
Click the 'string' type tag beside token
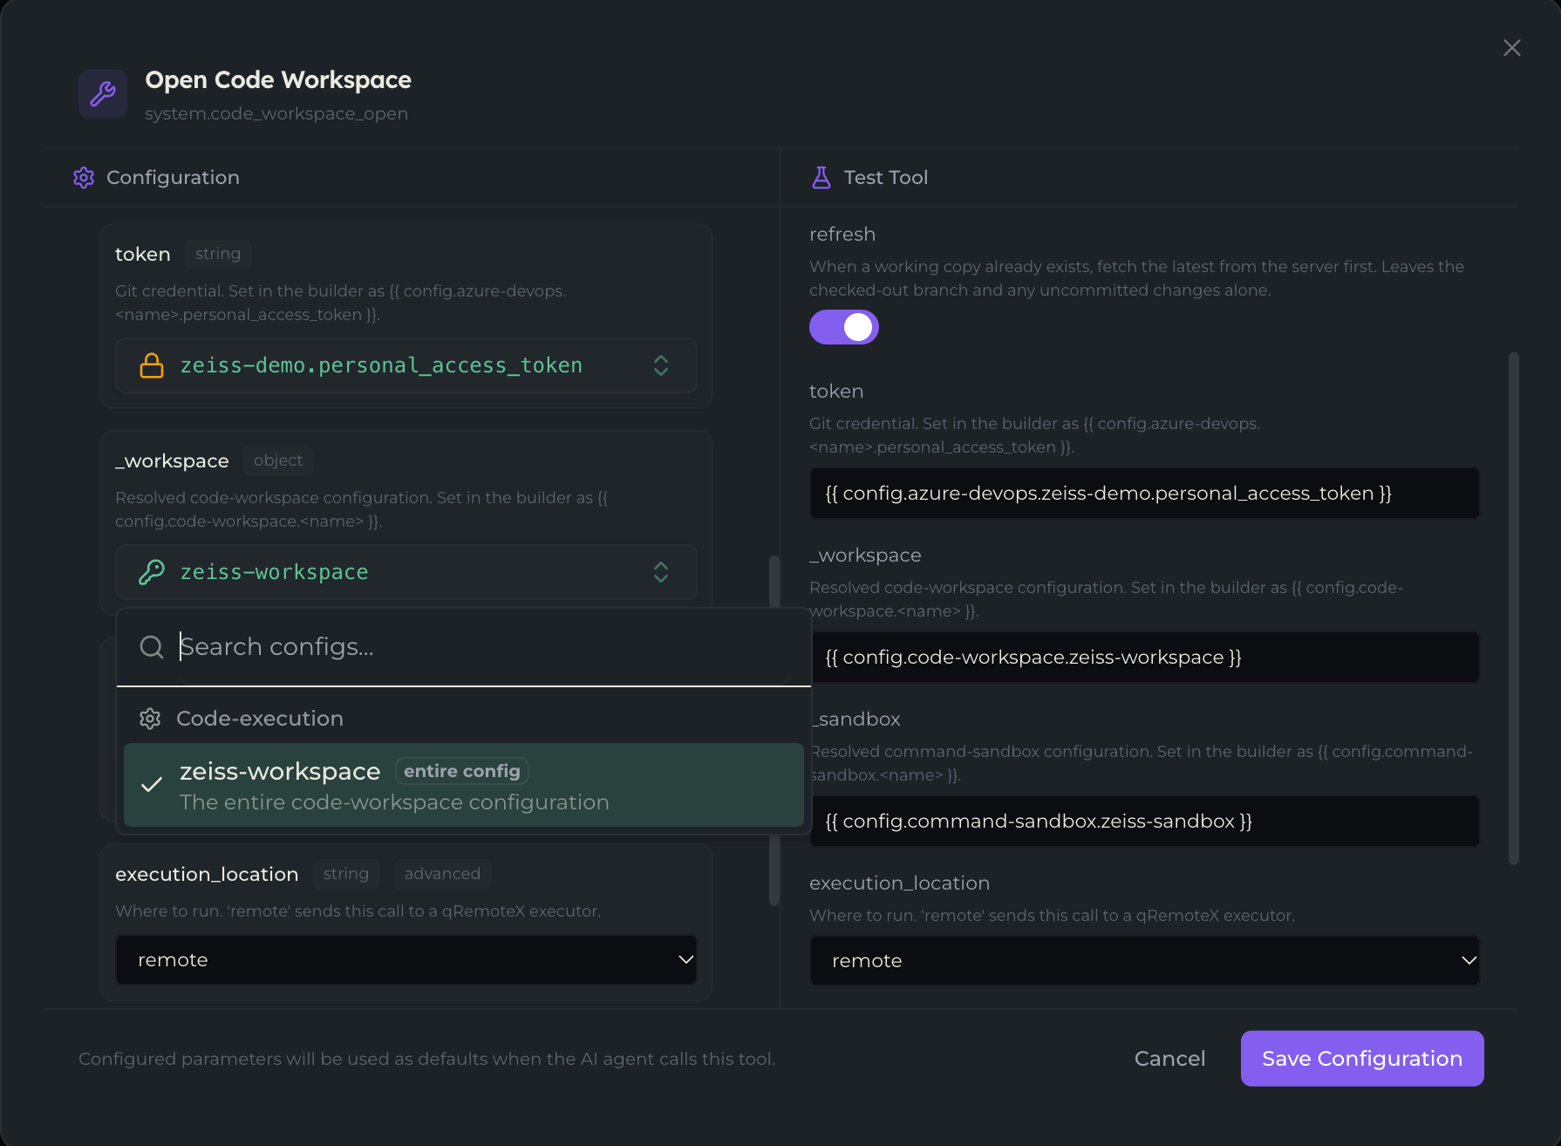click(218, 254)
